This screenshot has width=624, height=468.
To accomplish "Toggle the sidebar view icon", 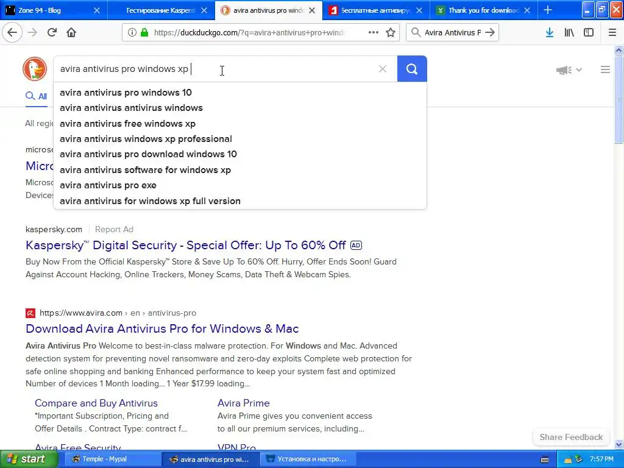I will tap(589, 32).
